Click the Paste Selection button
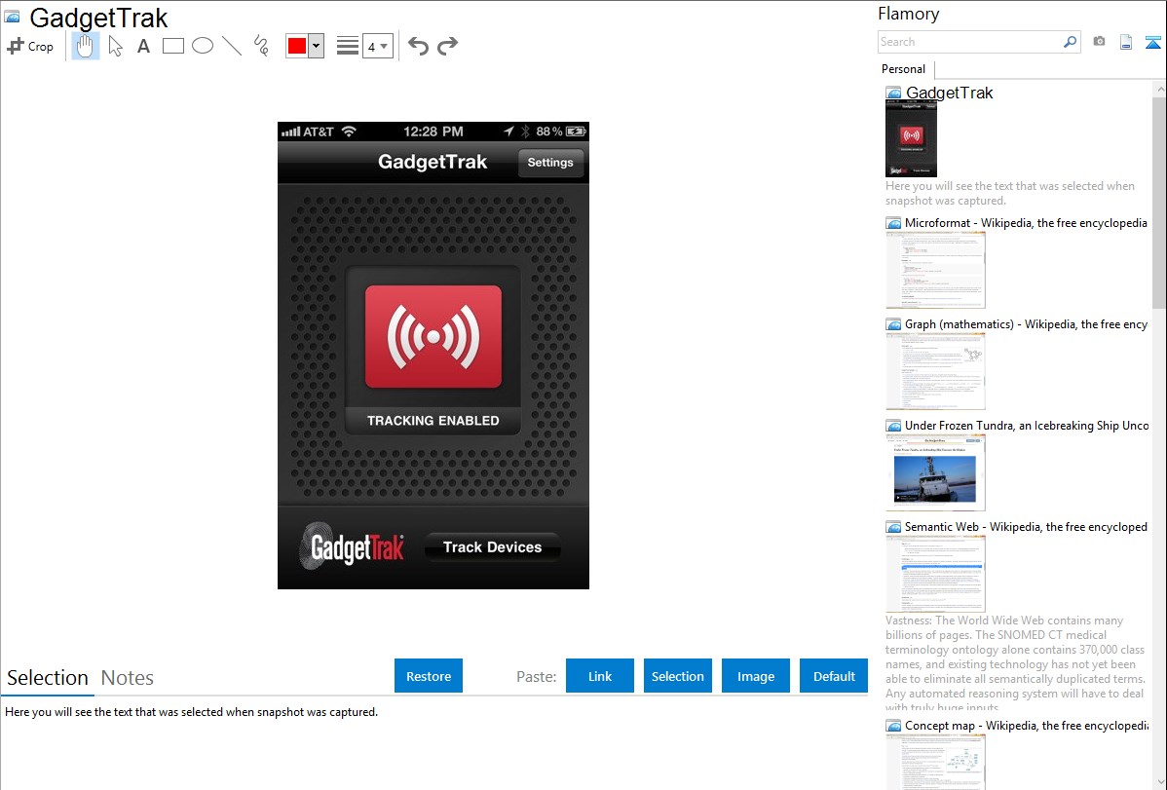This screenshot has width=1167, height=790. [x=678, y=676]
